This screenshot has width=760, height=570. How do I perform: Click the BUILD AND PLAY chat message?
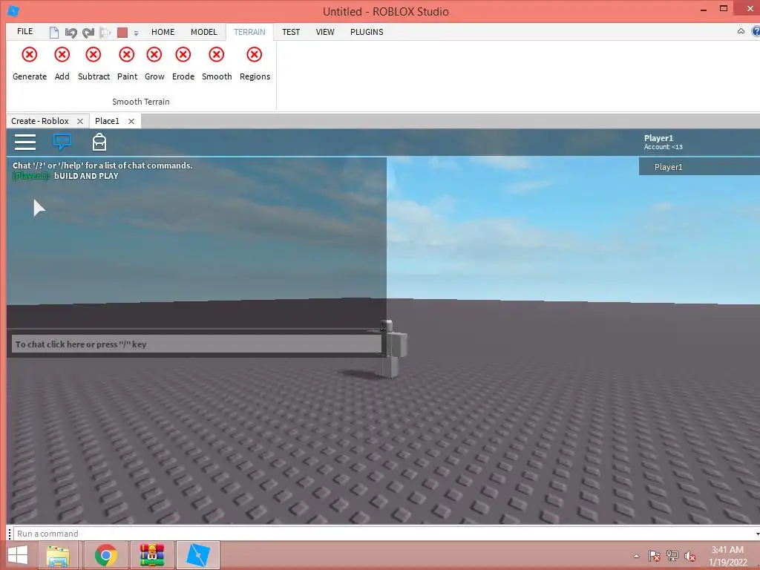tap(86, 176)
